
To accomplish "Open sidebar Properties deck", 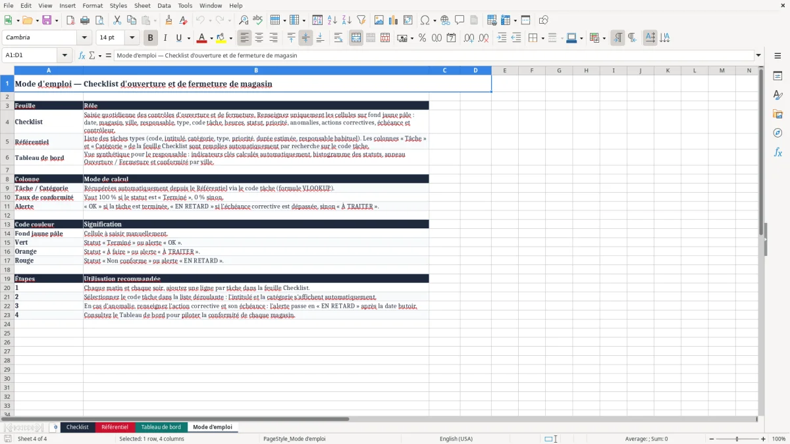I will (x=777, y=76).
